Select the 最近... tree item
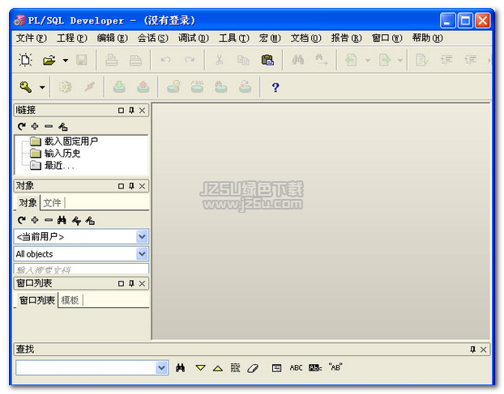This screenshot has width=504, height=394. (59, 166)
